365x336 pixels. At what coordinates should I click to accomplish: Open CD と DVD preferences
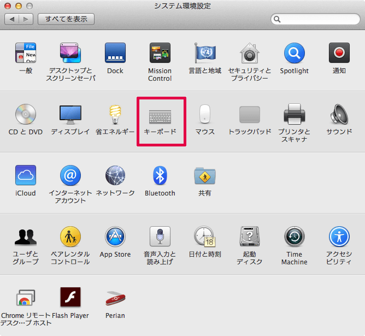[26, 114]
